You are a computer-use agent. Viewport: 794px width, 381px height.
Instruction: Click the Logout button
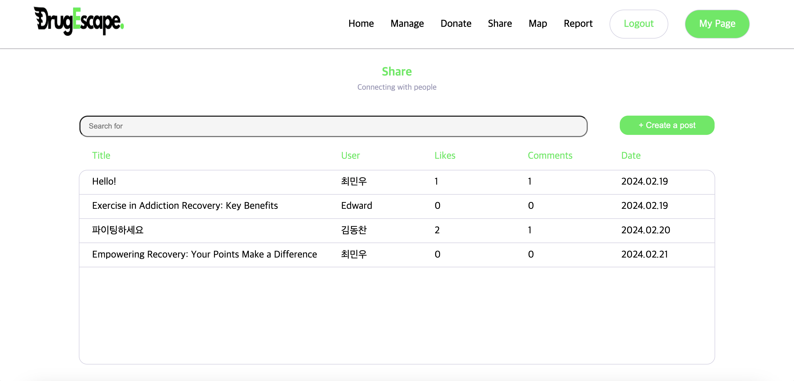pos(638,24)
